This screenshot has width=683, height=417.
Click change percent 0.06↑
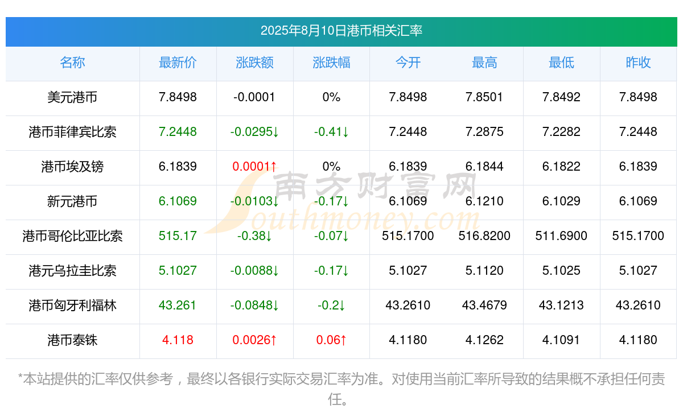331,340
